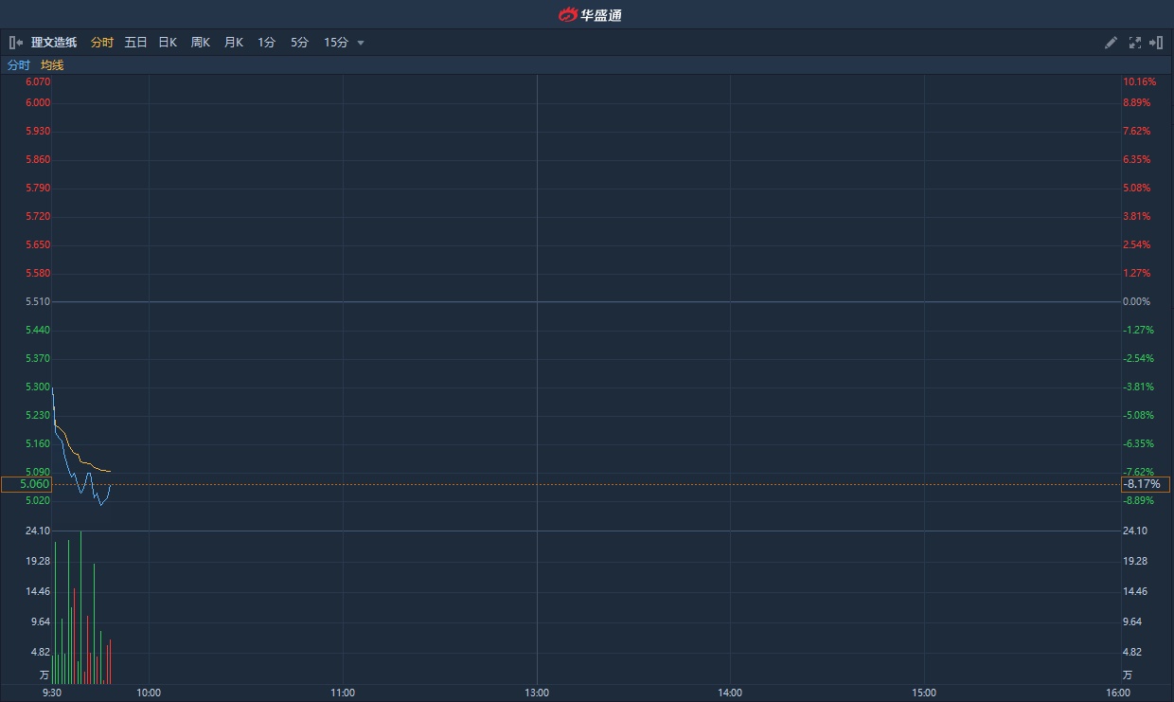The height and width of the screenshot is (702, 1174).
Task: Open the 月K monthly candlestick tab
Action: click(234, 43)
